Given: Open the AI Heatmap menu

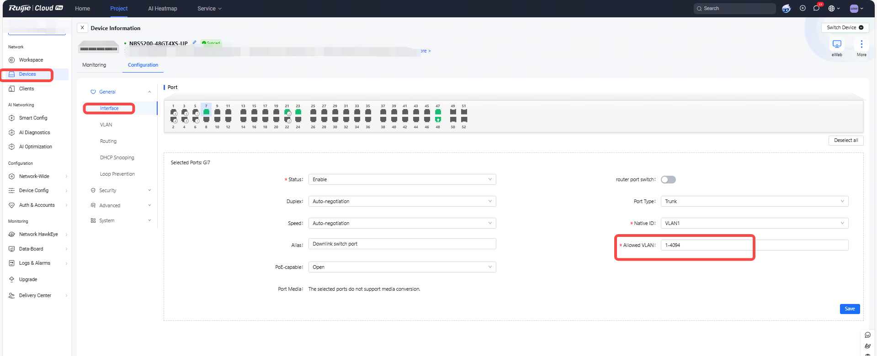Looking at the screenshot, I should [162, 8].
